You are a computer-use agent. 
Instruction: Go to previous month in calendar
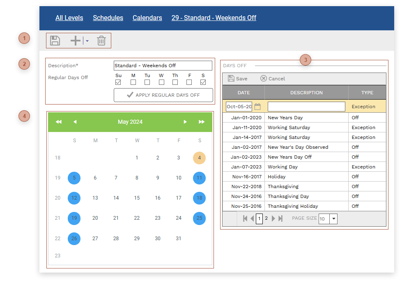[75, 122]
